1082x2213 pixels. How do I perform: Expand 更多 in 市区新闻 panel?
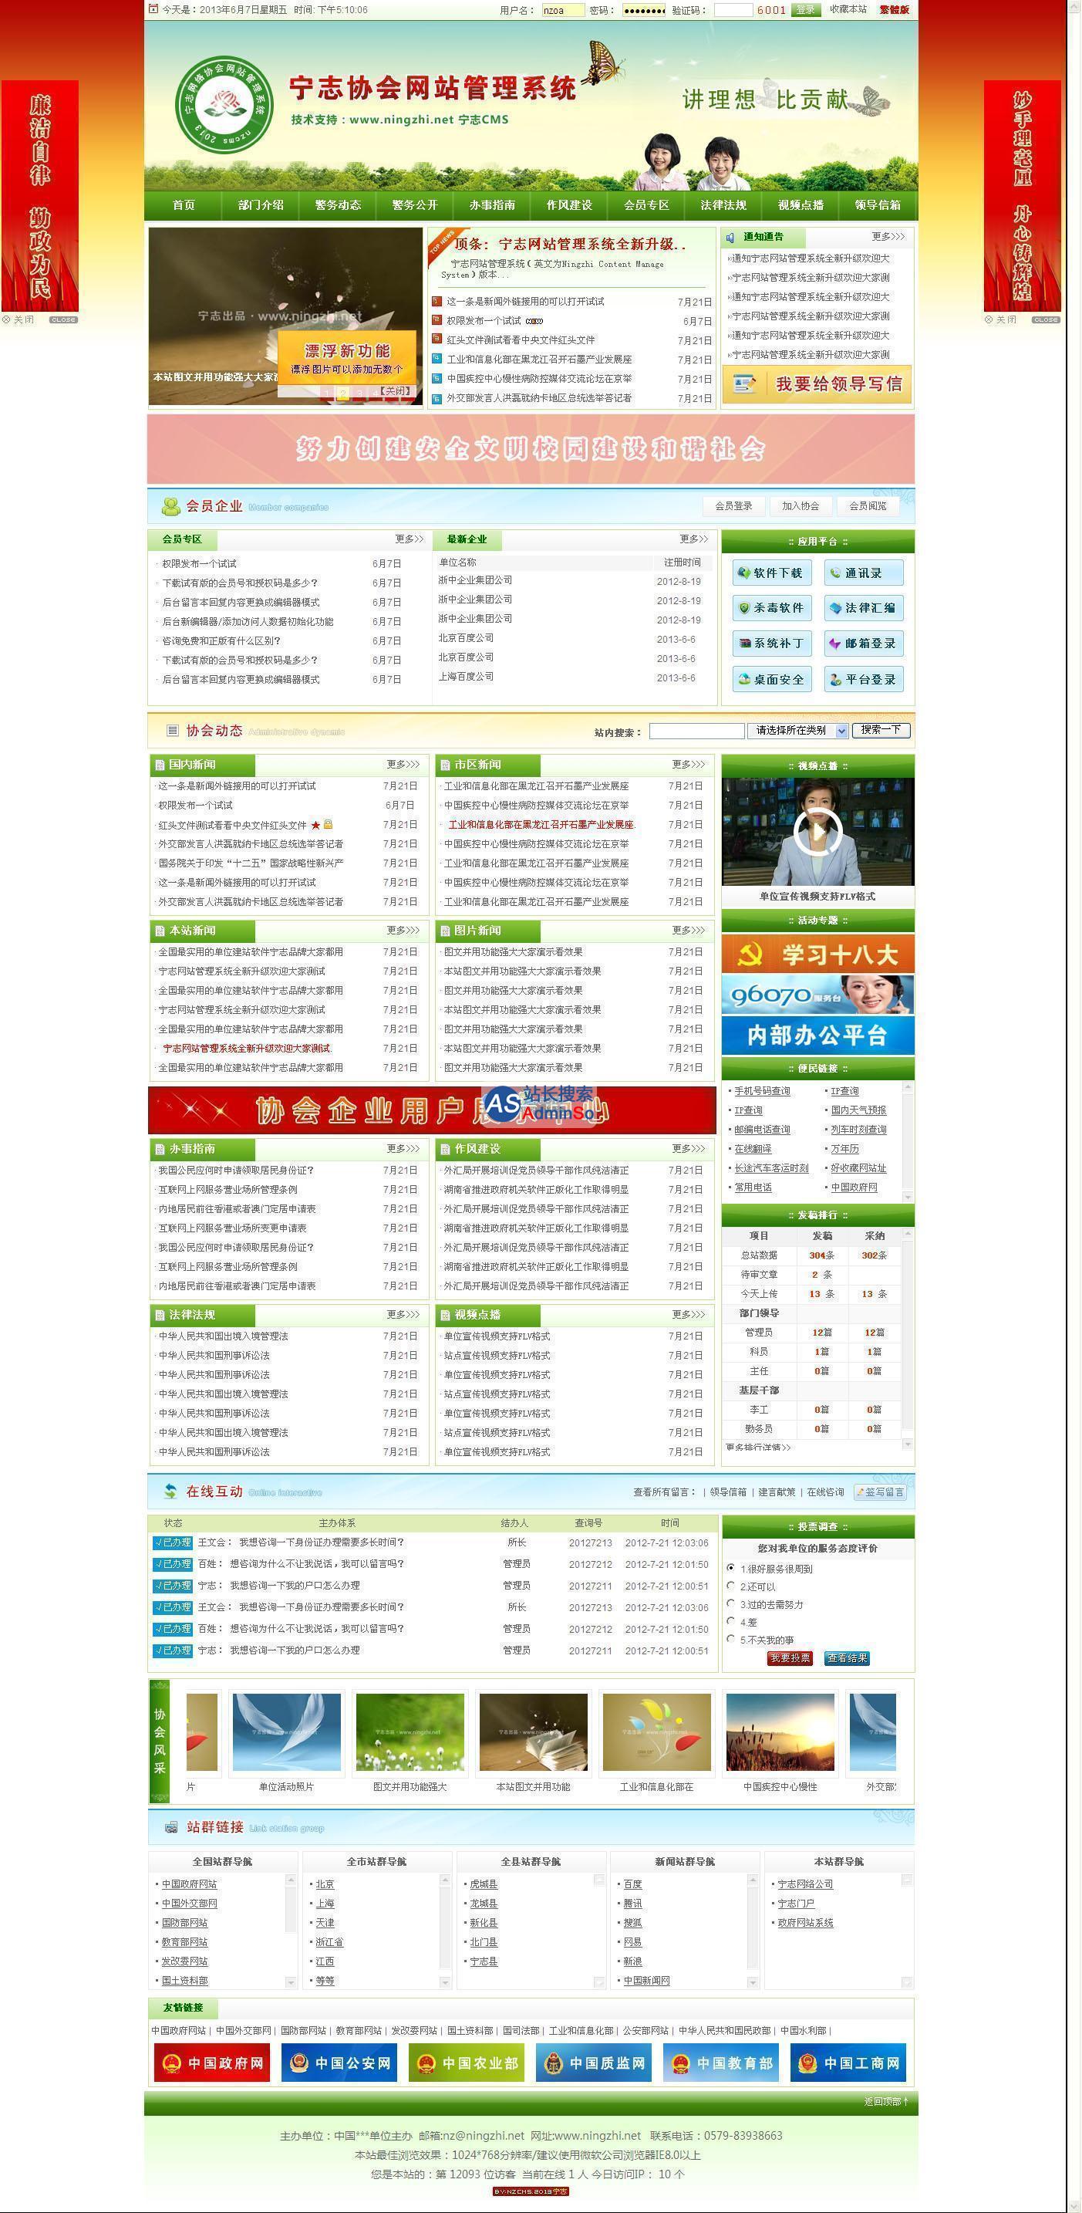pos(688,765)
